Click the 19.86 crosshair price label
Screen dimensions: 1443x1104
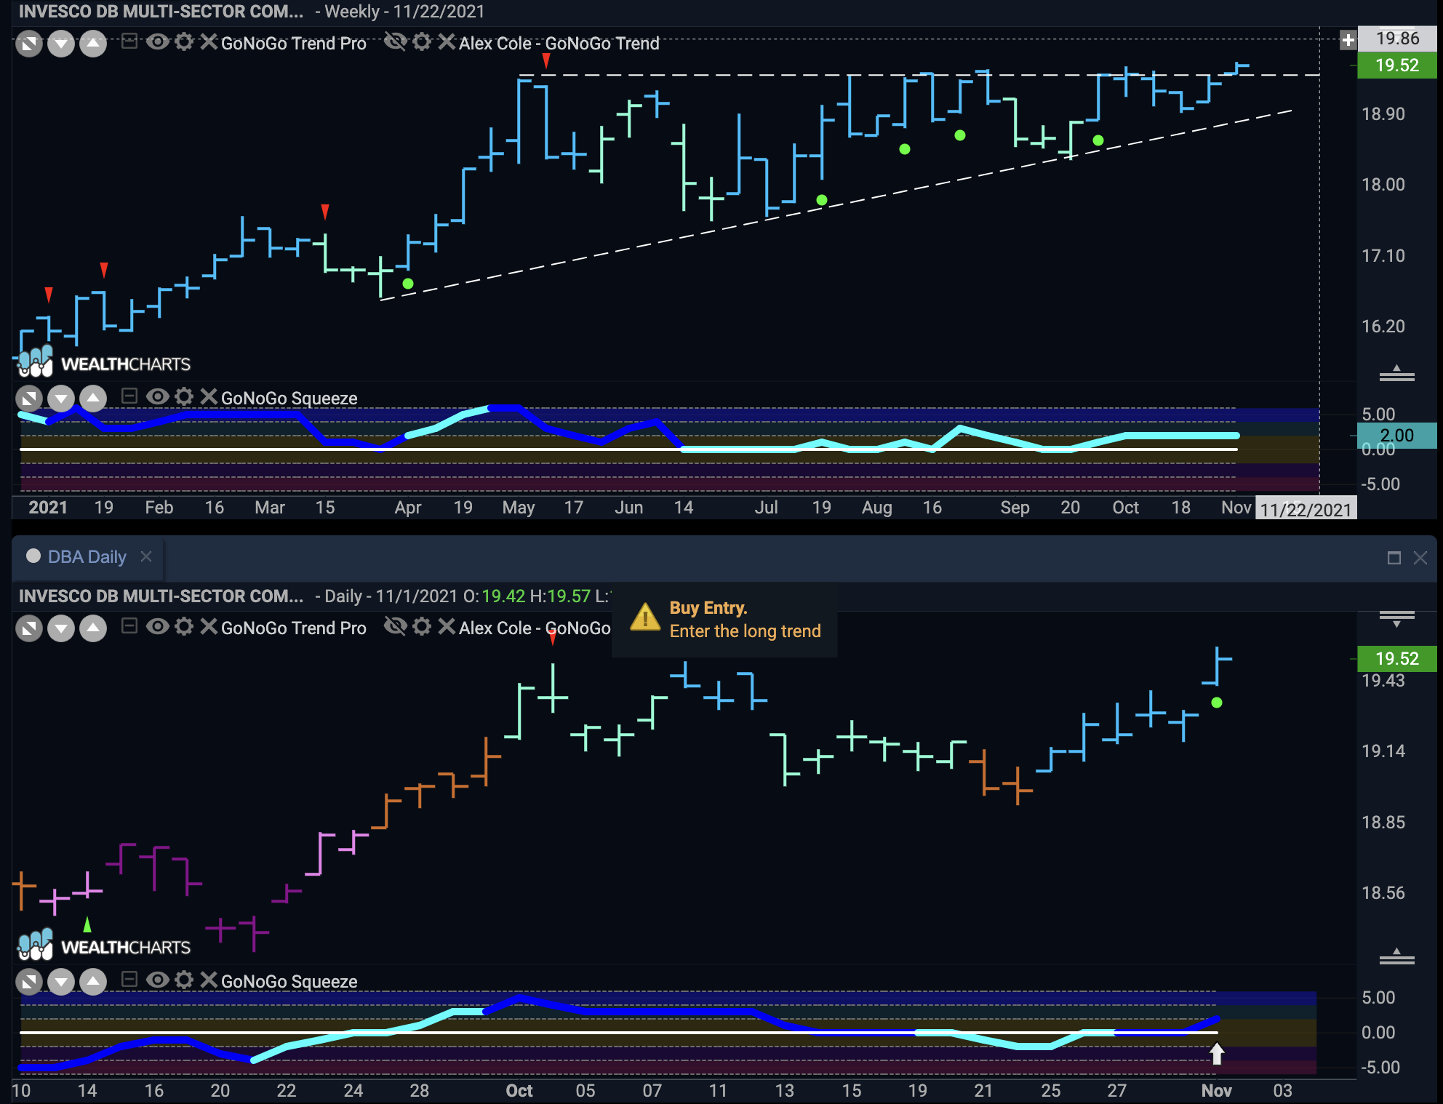point(1397,39)
